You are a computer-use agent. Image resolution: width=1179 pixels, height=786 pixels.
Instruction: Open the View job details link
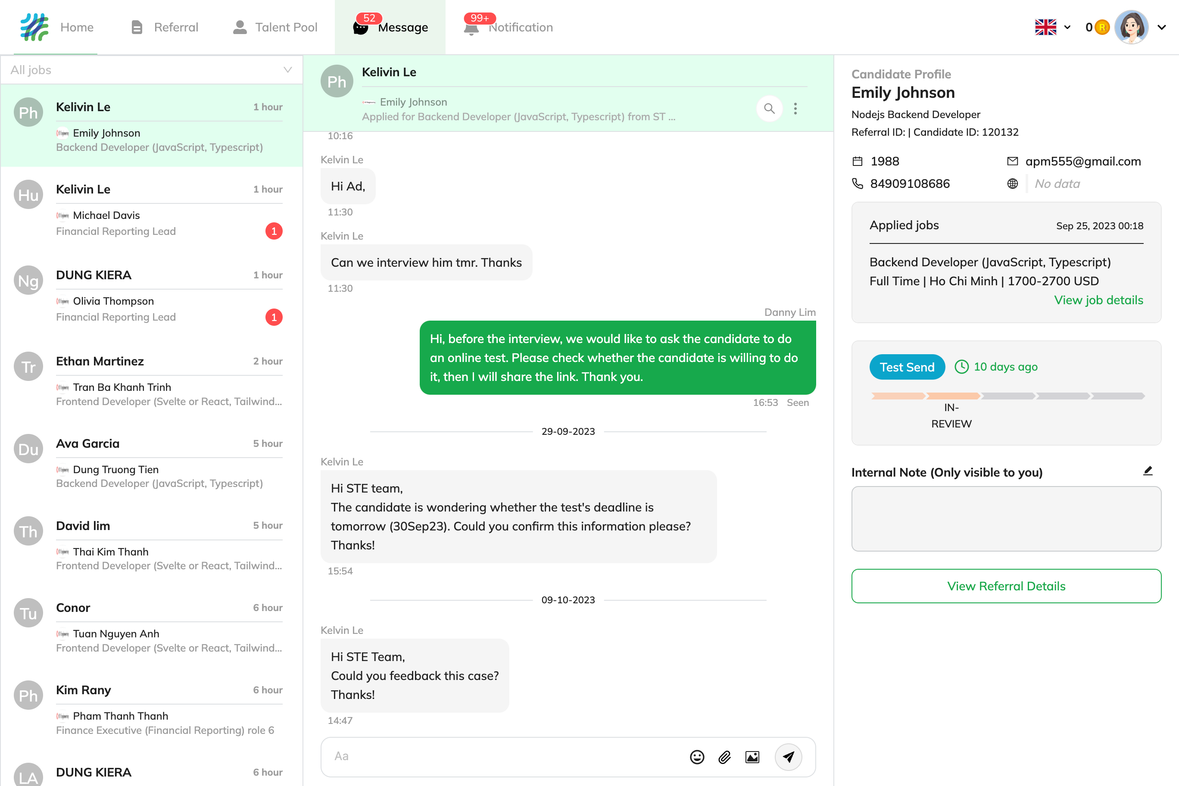[x=1098, y=300]
